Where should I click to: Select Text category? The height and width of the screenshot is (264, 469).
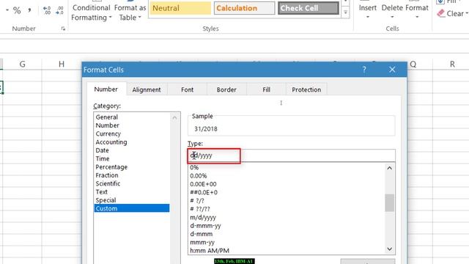pos(132,192)
